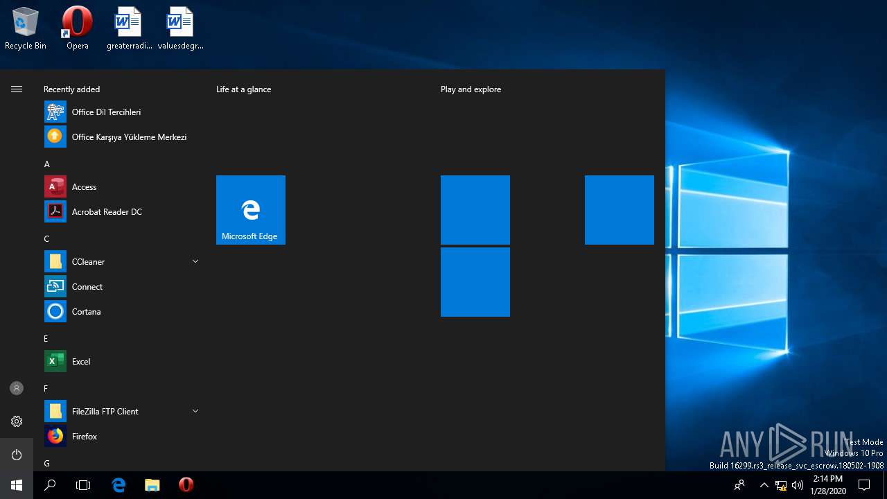Click the network status tray icon
Viewport: 887px width, 499px height.
(x=781, y=485)
